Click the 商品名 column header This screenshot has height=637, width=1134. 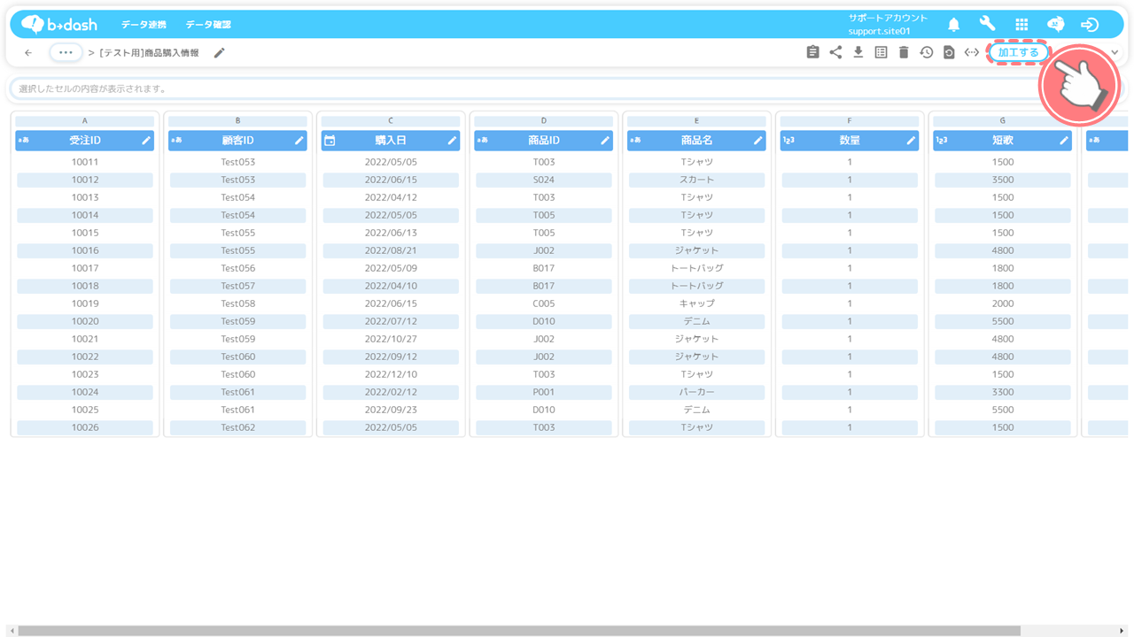coord(696,141)
